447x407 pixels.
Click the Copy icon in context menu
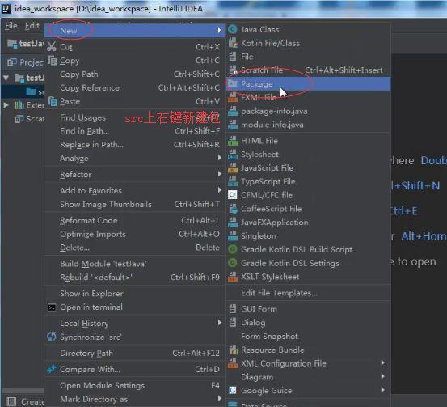(52, 60)
